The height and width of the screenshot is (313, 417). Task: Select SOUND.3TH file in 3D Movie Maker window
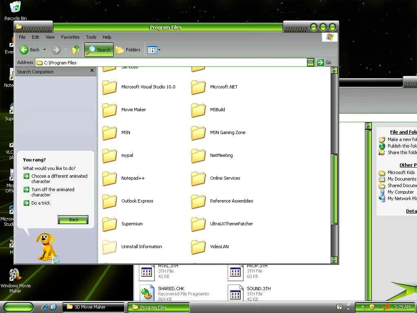pyautogui.click(x=249, y=293)
